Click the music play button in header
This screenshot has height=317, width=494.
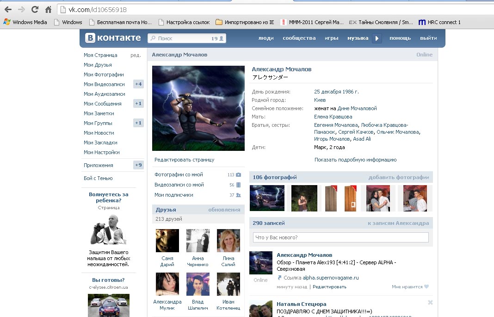377,38
